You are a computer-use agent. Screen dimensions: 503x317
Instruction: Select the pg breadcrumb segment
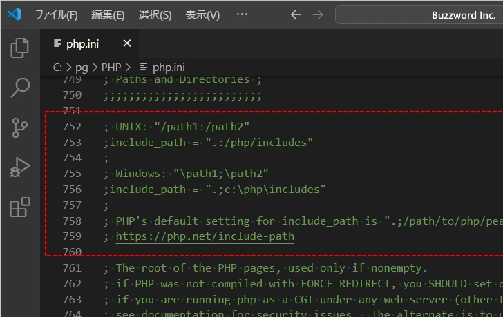tap(82, 68)
